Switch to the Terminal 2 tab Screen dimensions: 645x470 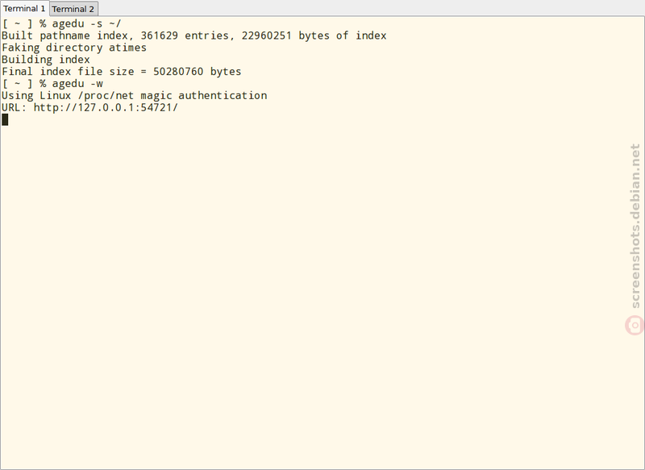(x=73, y=9)
